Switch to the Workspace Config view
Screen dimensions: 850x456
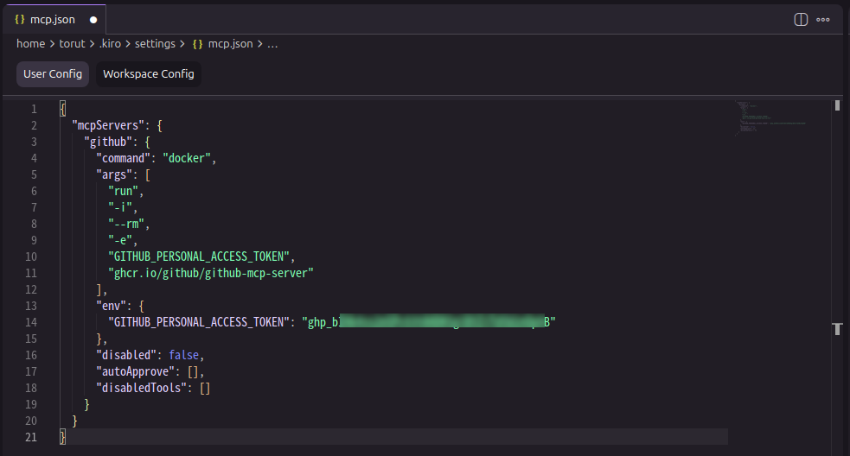pyautogui.click(x=148, y=73)
